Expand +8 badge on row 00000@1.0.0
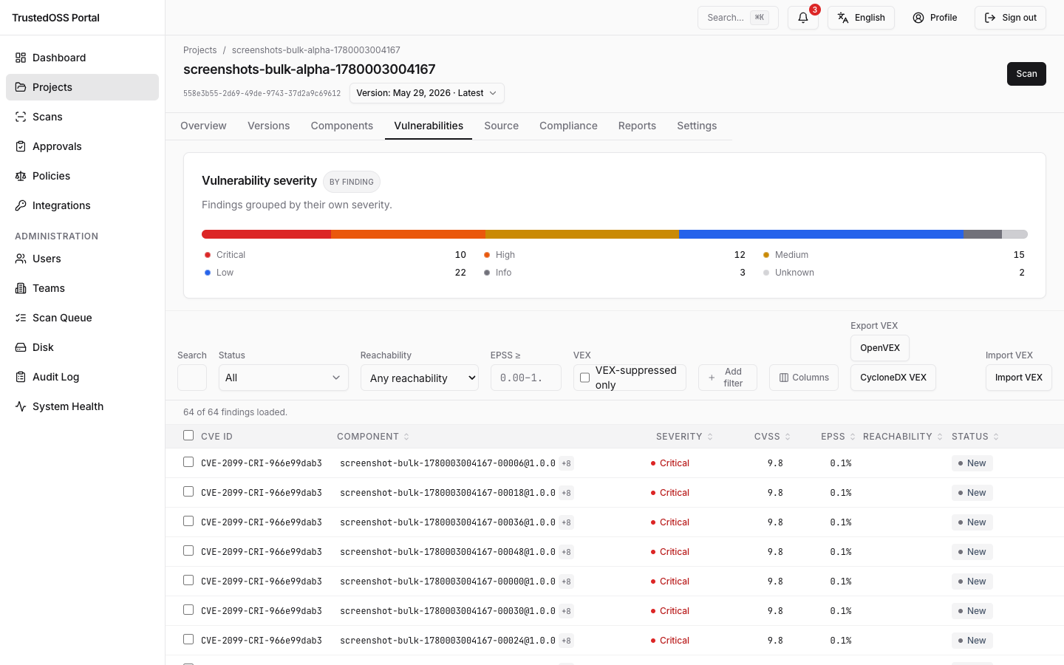1064x665 pixels. tap(566, 582)
